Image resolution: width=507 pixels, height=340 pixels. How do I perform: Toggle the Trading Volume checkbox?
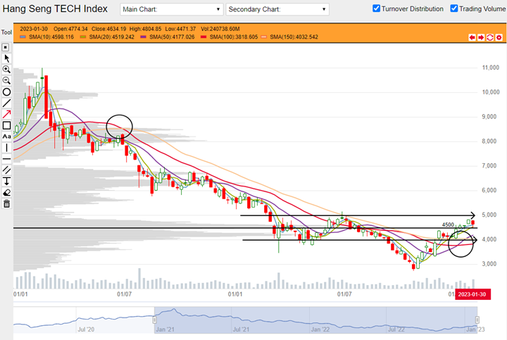454,8
